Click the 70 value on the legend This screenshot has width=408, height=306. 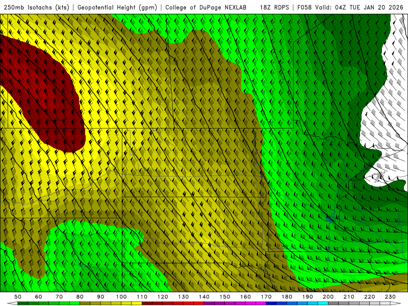point(59,297)
